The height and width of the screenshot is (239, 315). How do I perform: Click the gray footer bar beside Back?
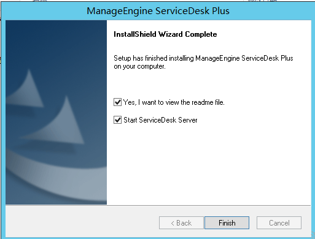click(82, 222)
